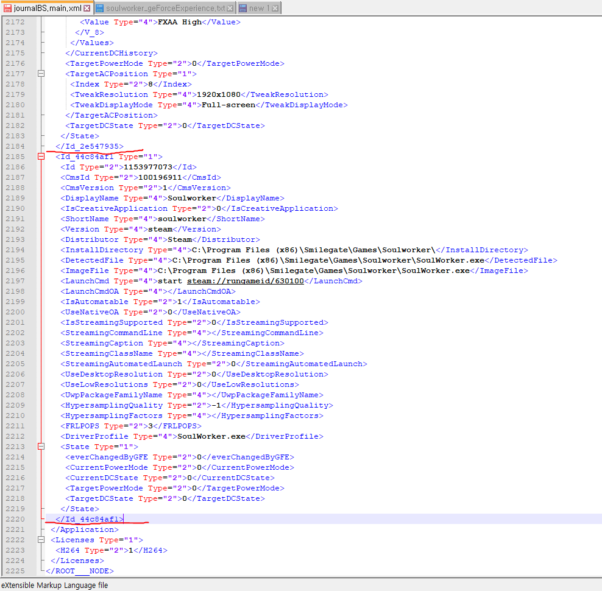The height and width of the screenshot is (591, 602).
Task: Switch to the soulworker_geForceExperience.txt tab
Action: (165, 8)
